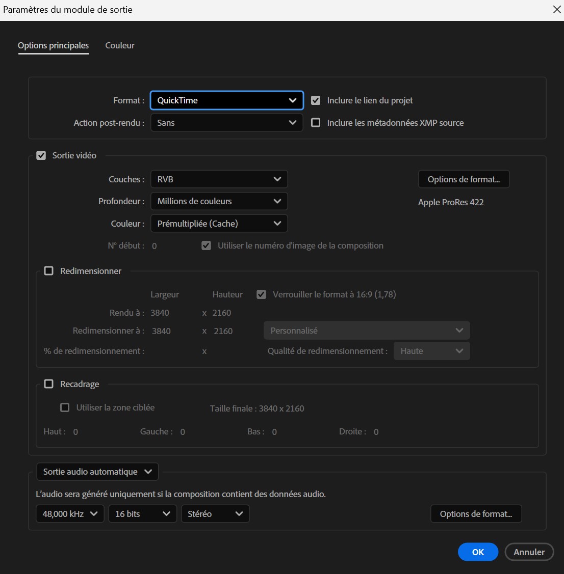Uncheck Inclure le lien du projet
564x574 pixels.
coord(316,100)
